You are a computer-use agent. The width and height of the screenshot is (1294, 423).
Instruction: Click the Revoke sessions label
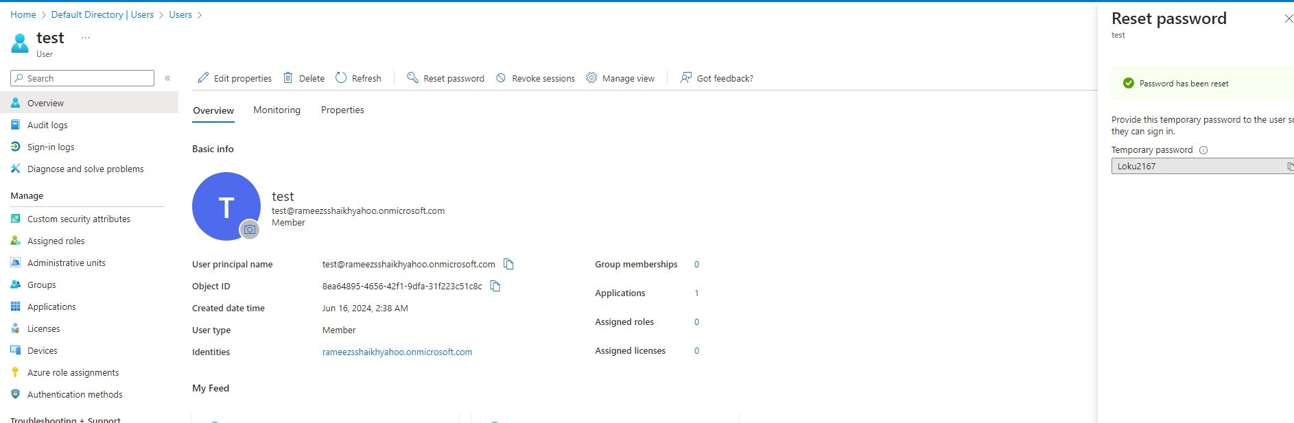coord(543,79)
